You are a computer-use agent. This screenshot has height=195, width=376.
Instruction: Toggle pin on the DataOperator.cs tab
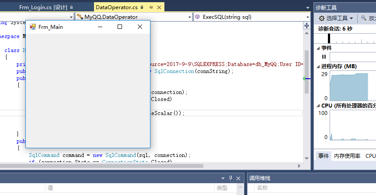(151, 7)
